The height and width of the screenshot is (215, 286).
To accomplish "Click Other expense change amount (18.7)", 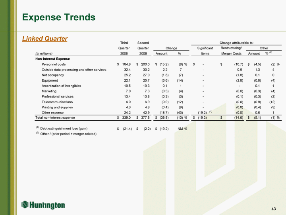I will (x=164, y=113).
